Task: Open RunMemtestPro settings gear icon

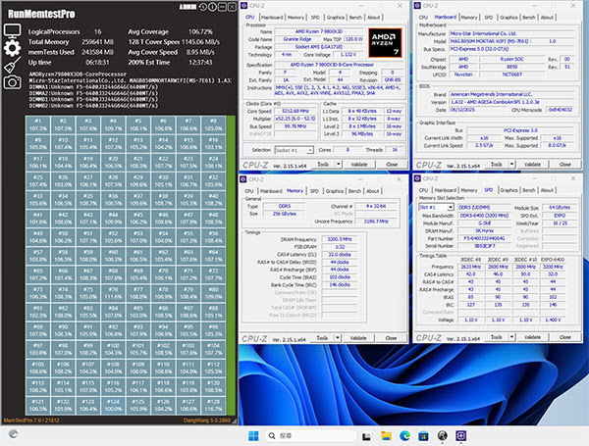Action: tap(12, 47)
